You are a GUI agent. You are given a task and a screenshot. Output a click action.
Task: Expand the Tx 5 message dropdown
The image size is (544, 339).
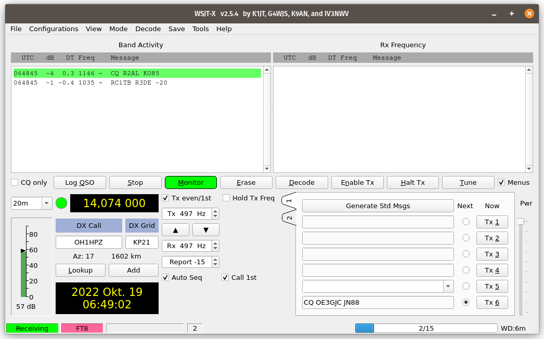tap(448, 286)
